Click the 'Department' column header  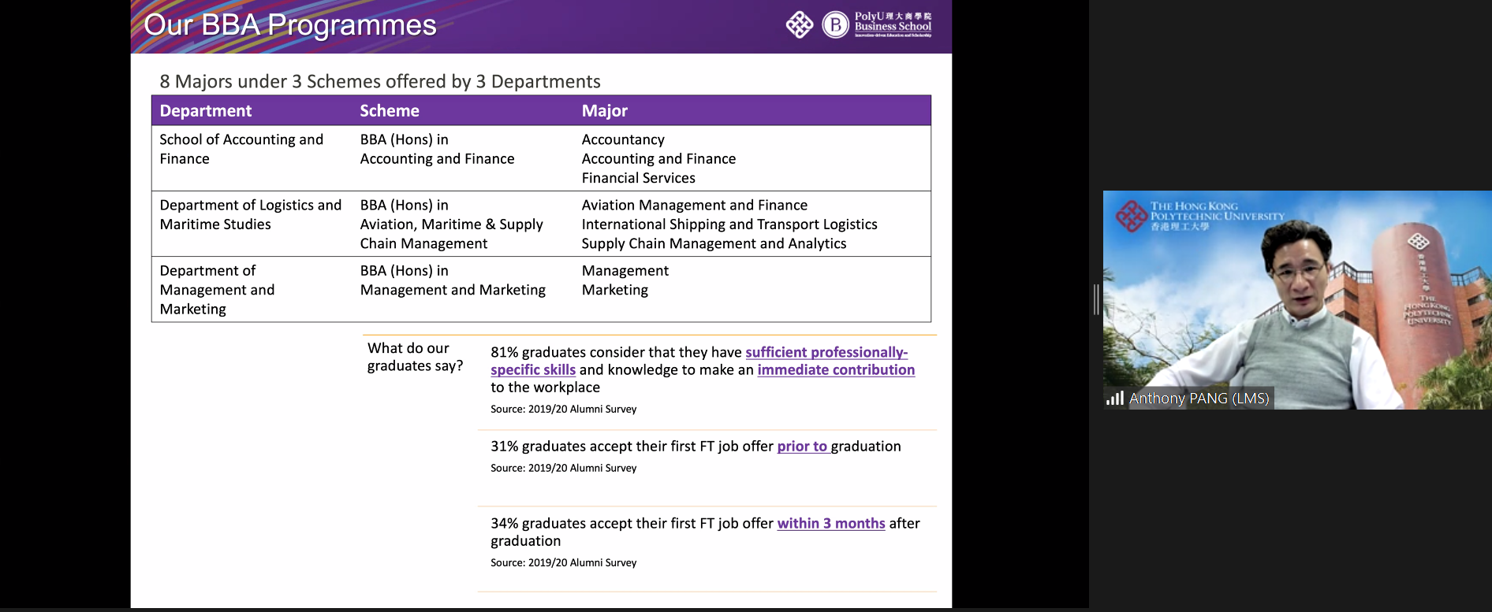pos(206,111)
